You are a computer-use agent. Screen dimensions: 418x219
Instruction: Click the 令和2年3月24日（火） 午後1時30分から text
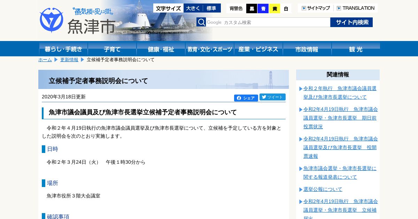[x=96, y=162]
